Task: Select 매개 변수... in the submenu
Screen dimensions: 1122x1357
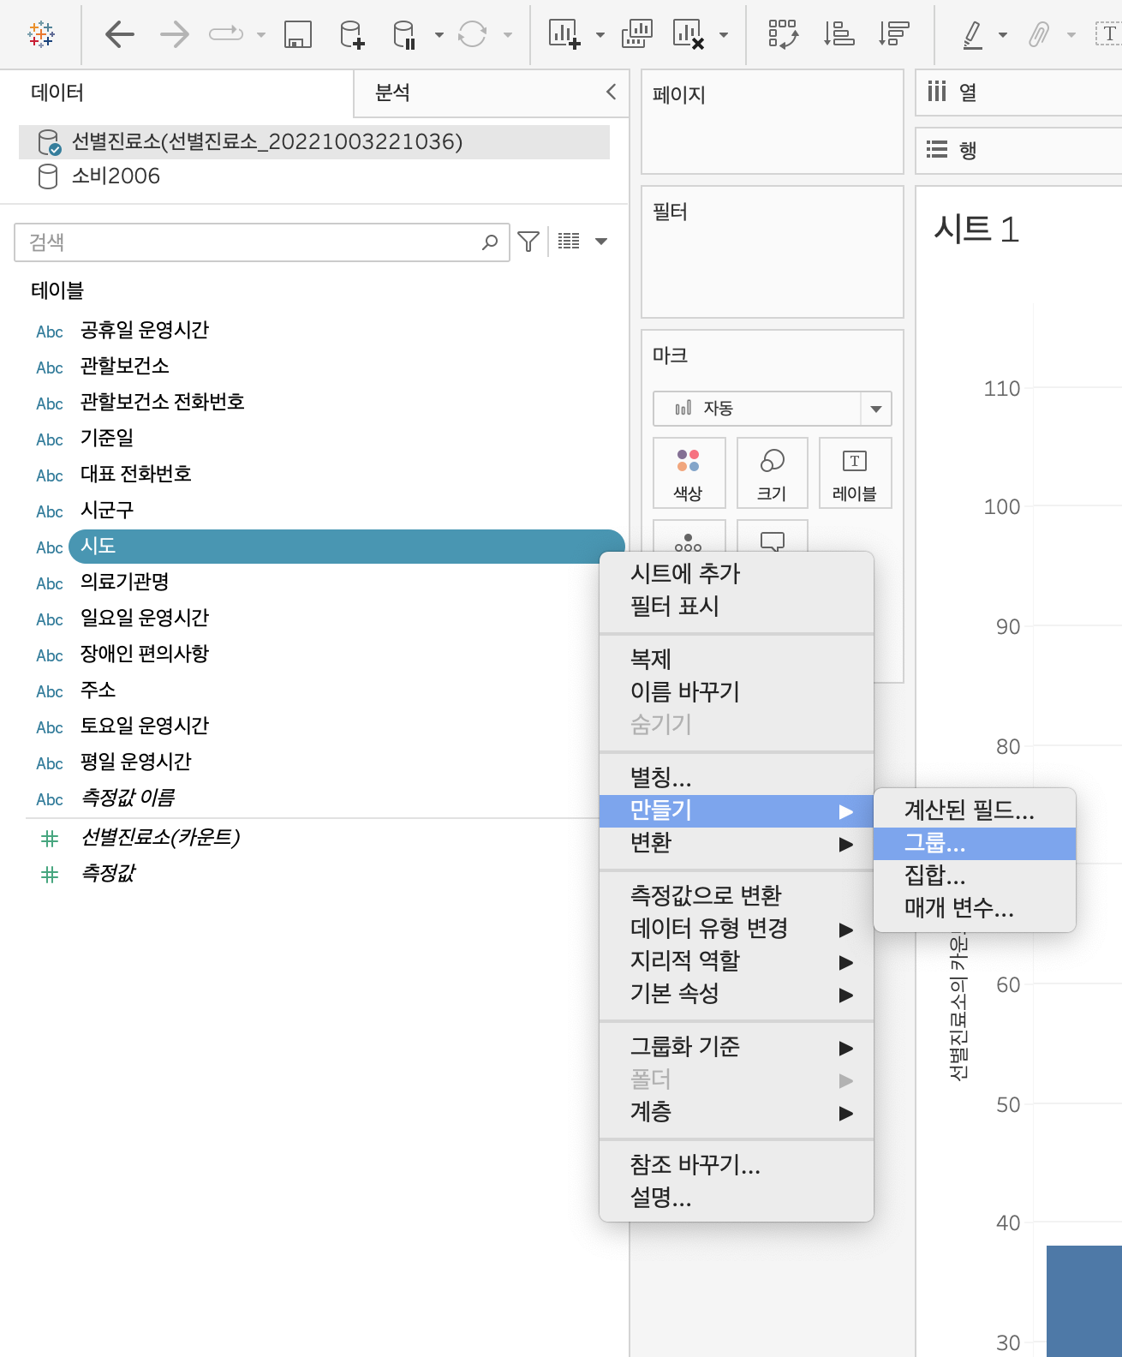Action: coord(975,908)
